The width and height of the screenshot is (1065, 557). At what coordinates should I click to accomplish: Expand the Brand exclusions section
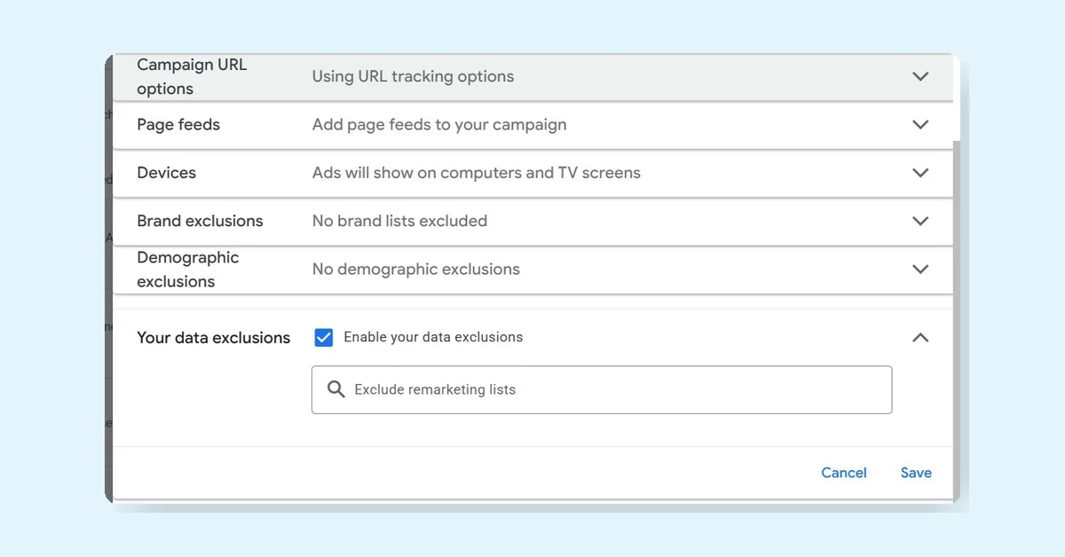tap(920, 221)
